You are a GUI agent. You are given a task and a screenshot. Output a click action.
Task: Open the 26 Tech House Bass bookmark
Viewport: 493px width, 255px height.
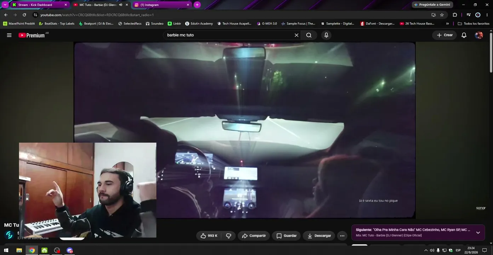tap(417, 24)
